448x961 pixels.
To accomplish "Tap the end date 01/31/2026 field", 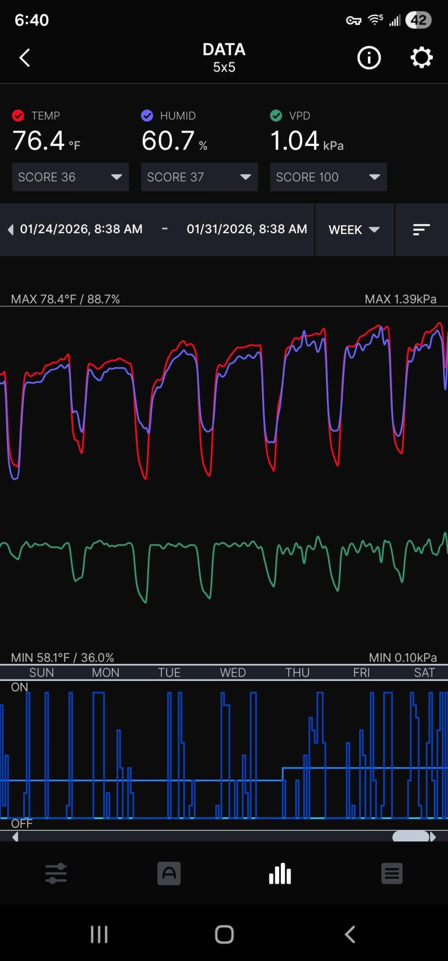I will (247, 229).
